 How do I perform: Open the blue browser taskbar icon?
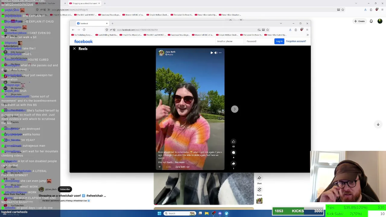pos(226,213)
